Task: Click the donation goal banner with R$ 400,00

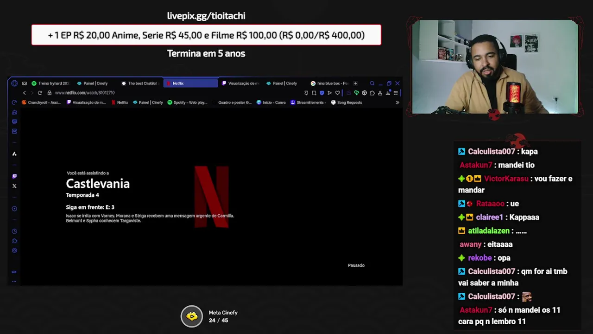Action: 206,35
